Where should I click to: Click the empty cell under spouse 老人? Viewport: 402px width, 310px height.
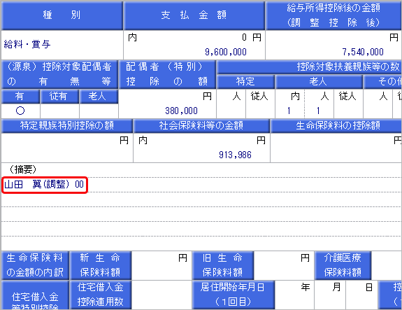(x=99, y=111)
